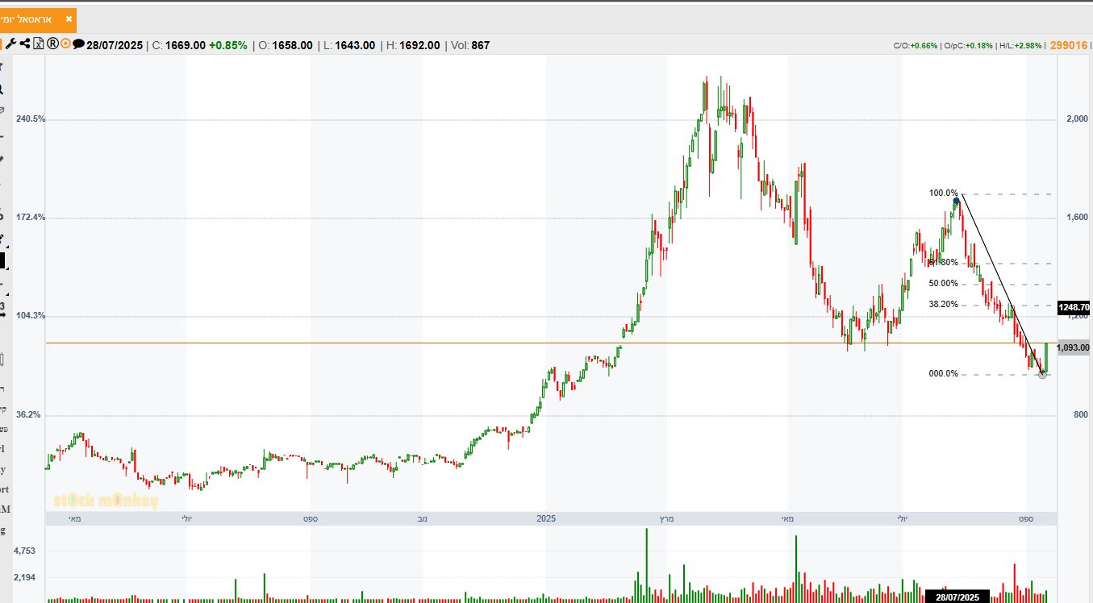Click the 2,000 price axis label
Screen dimensions: 1093x603
click(x=1077, y=119)
